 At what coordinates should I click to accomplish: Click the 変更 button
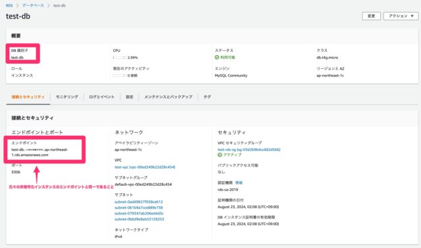click(x=371, y=16)
